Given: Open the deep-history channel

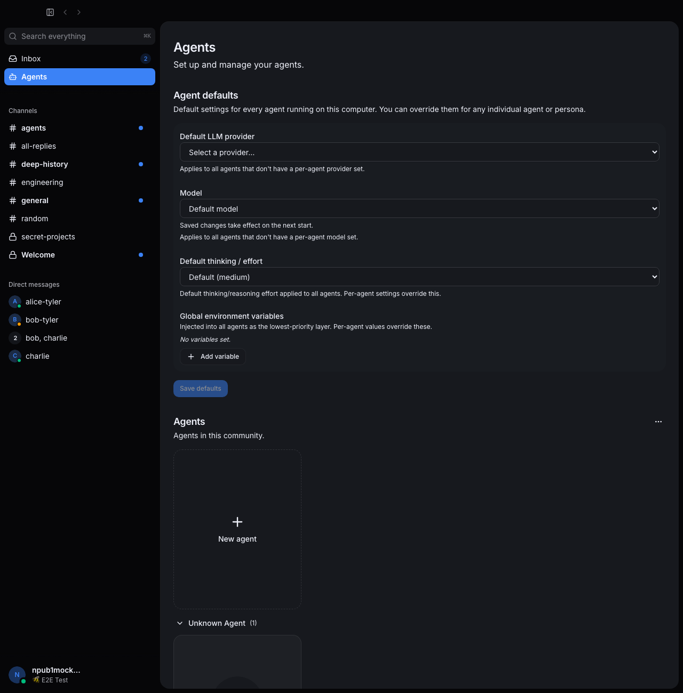Looking at the screenshot, I should [80, 164].
